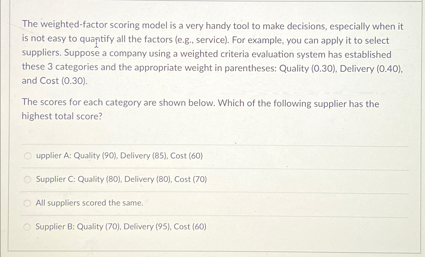
Task: Select the radio button for Supplier A
Action: (28, 156)
